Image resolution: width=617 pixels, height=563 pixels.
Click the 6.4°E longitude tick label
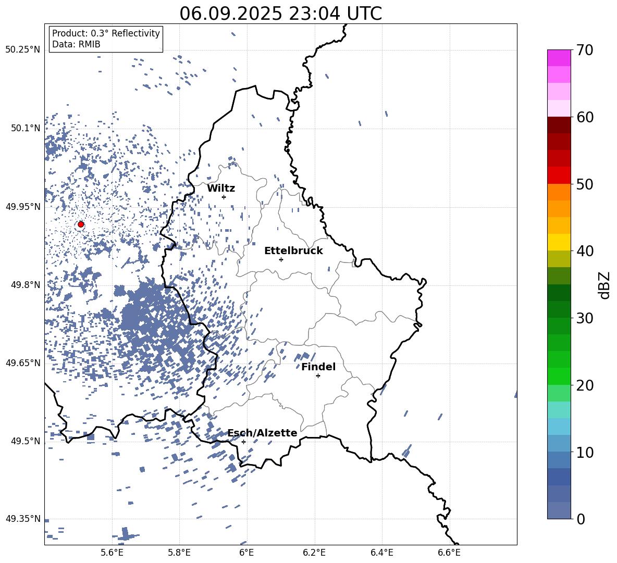(x=381, y=553)
